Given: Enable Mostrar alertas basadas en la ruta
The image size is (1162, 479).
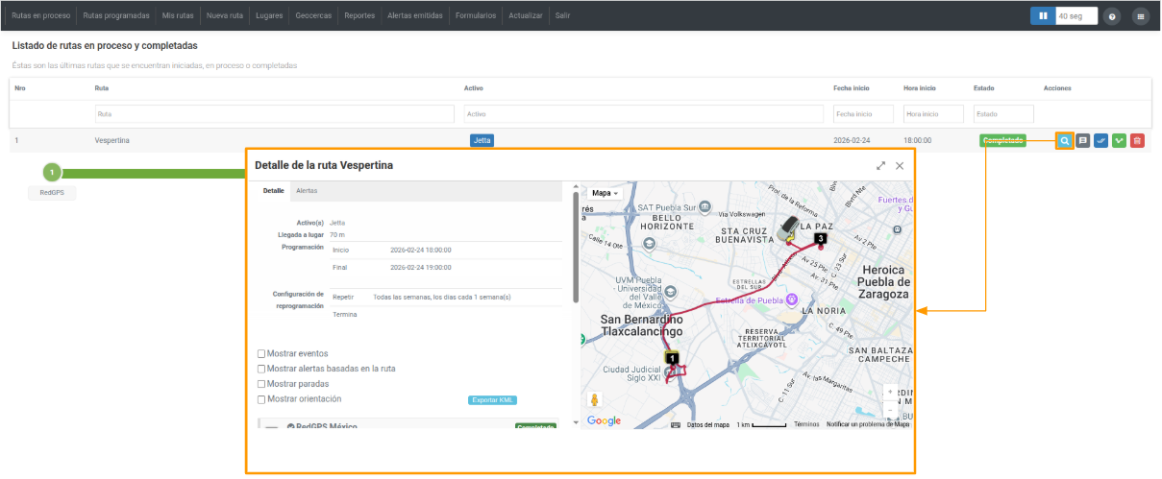Looking at the screenshot, I should (261, 369).
